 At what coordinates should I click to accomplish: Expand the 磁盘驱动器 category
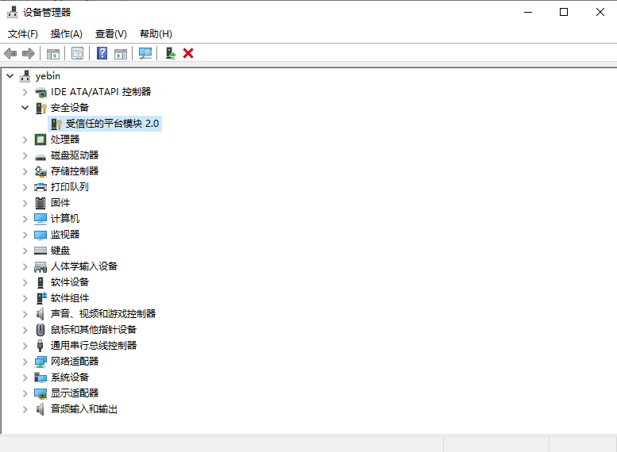pyautogui.click(x=25, y=155)
